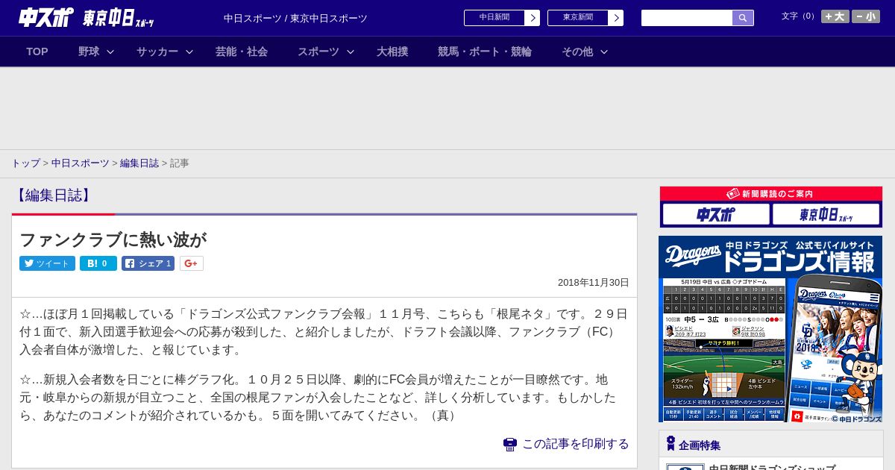Click the 企画特集 ribbon icon

671,444
